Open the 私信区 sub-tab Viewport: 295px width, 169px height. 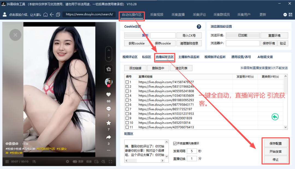(147, 57)
